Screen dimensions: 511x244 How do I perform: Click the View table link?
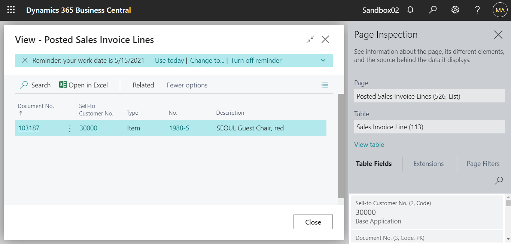click(x=369, y=144)
